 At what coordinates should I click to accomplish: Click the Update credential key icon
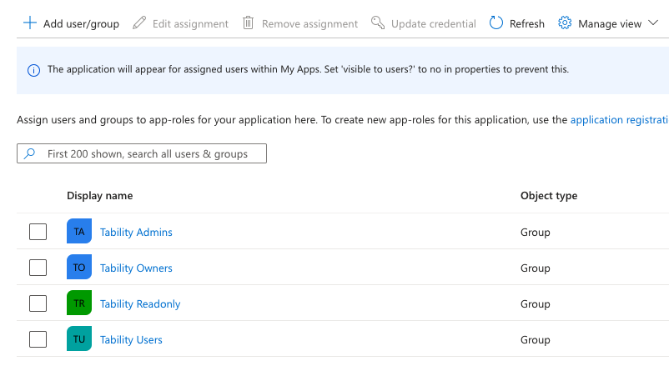point(378,23)
